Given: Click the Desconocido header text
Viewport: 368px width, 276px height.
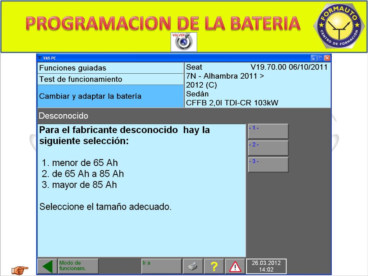Looking at the screenshot, I should tap(63, 116).
